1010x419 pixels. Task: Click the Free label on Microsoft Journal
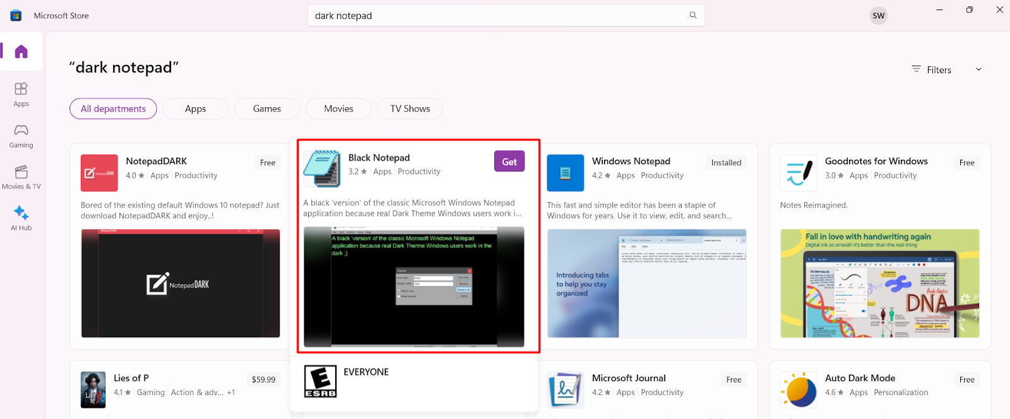[x=734, y=380]
